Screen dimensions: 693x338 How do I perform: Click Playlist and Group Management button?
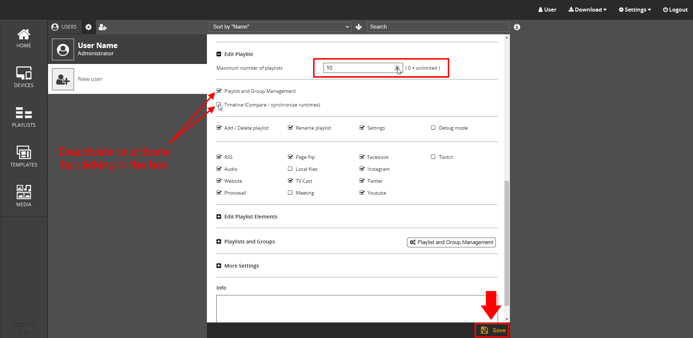(451, 242)
